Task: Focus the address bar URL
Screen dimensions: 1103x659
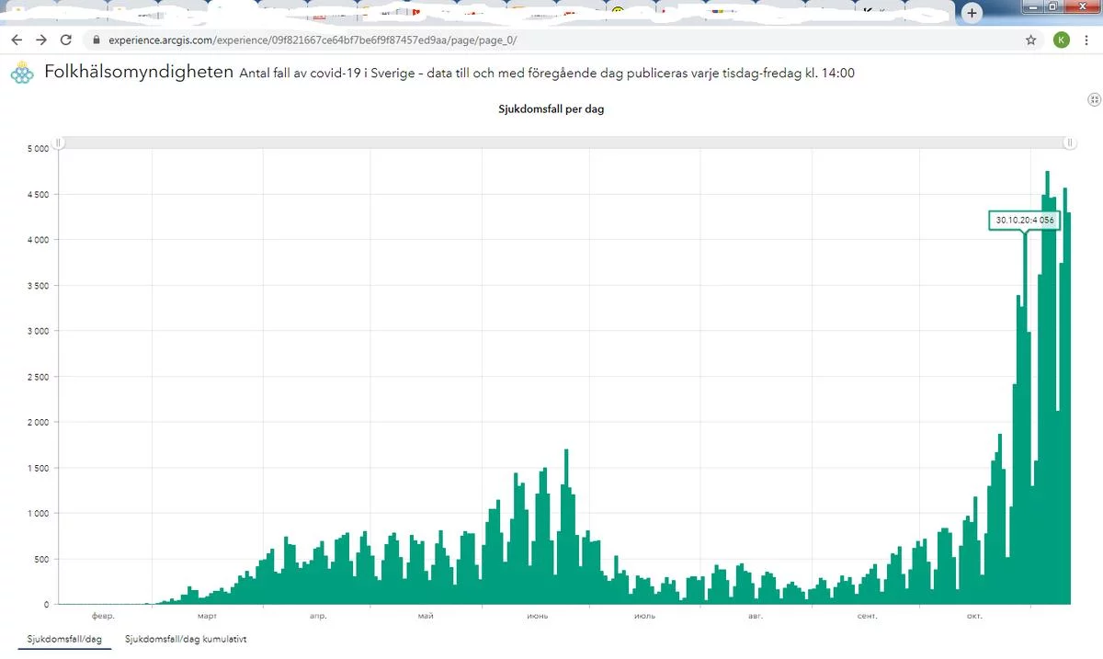Action: click(x=313, y=40)
